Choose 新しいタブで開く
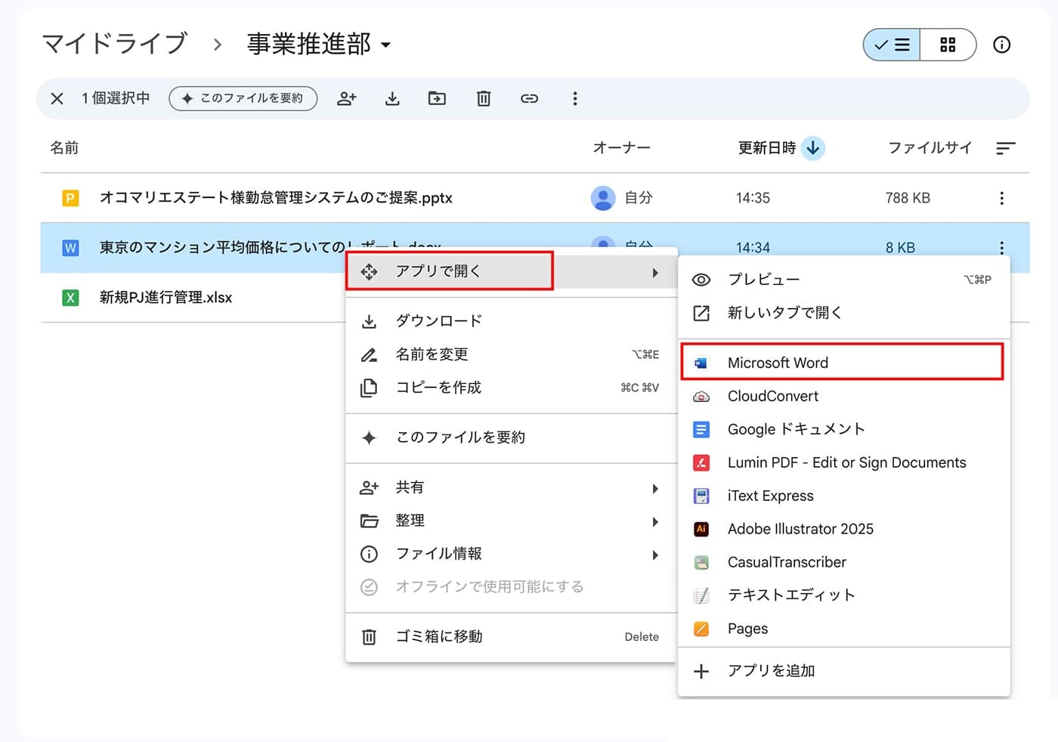This screenshot has width=1058, height=742. 844,313
